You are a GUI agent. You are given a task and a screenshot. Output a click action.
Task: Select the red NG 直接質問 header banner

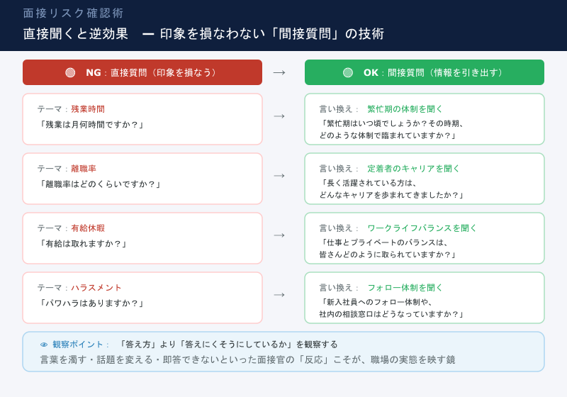[142, 72]
